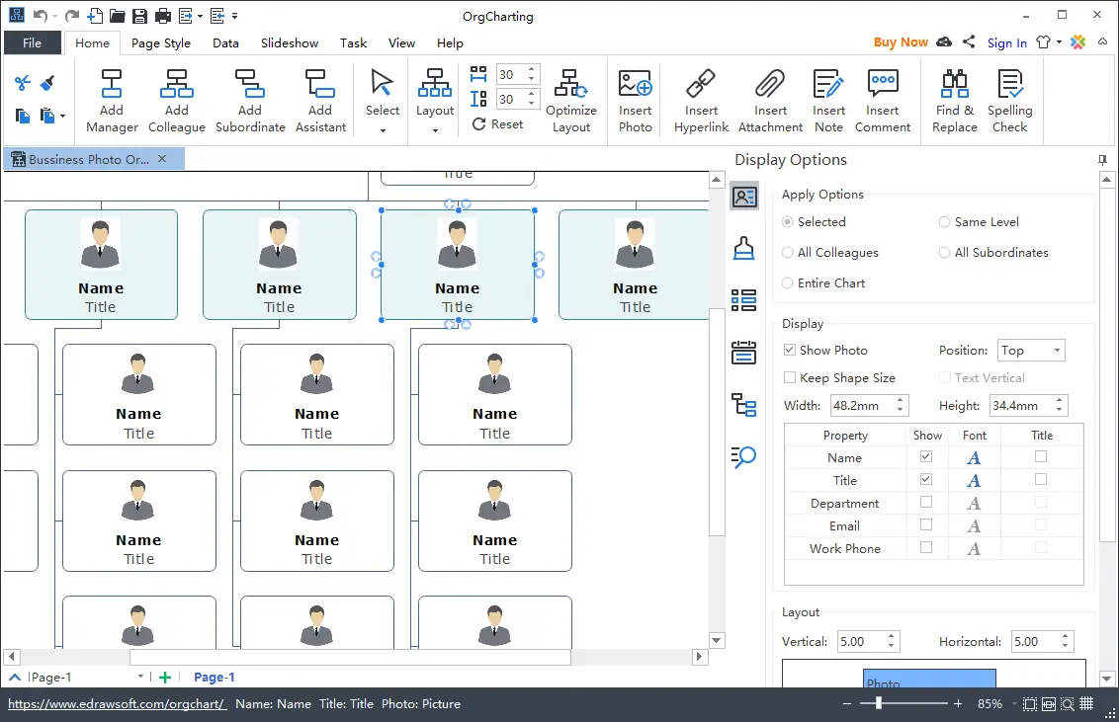
Task: Switch to the Slideshow tab
Action: click(289, 42)
